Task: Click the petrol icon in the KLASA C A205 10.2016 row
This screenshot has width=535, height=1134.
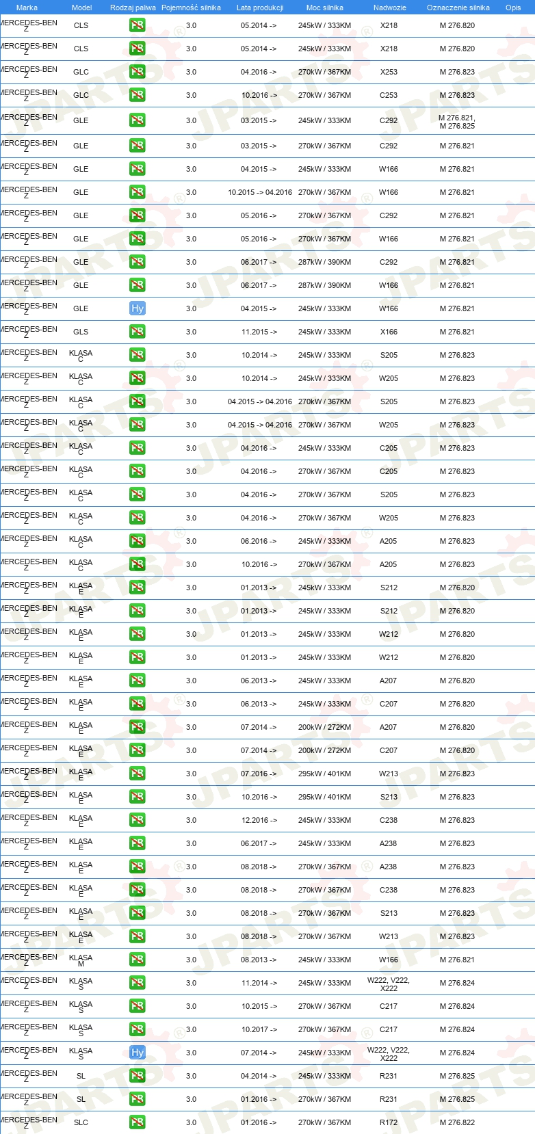Action: 138,564
